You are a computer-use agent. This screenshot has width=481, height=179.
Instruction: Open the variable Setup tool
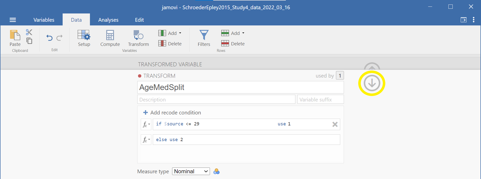[84, 38]
